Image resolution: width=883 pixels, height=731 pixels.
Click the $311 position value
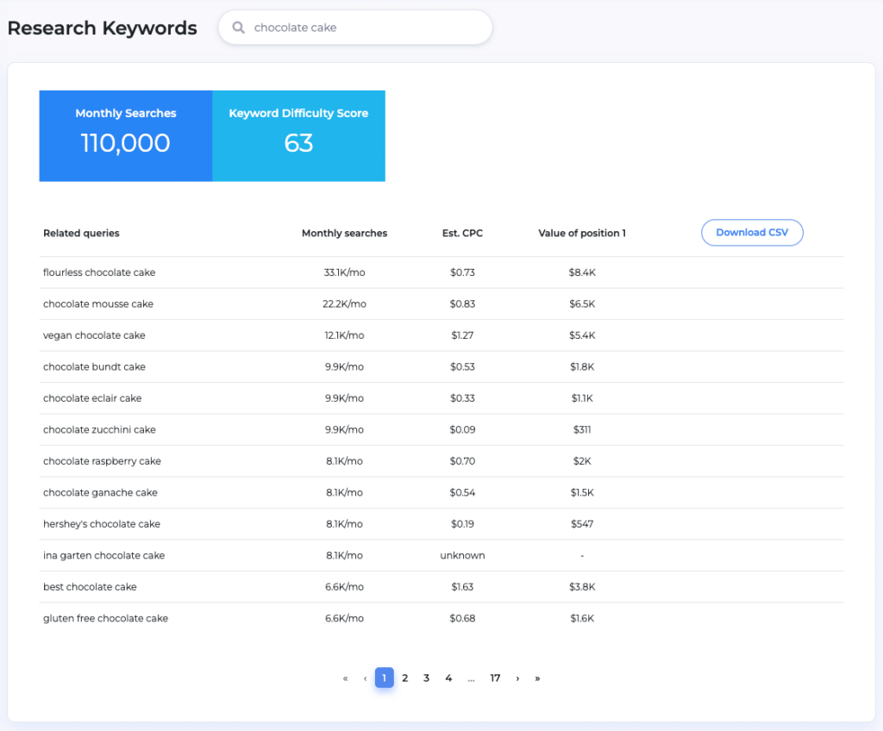582,429
